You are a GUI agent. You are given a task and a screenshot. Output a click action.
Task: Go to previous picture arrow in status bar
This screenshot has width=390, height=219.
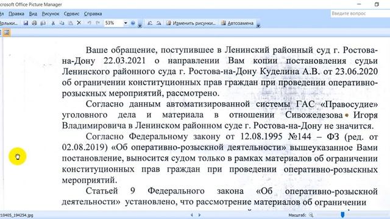click(x=191, y=215)
